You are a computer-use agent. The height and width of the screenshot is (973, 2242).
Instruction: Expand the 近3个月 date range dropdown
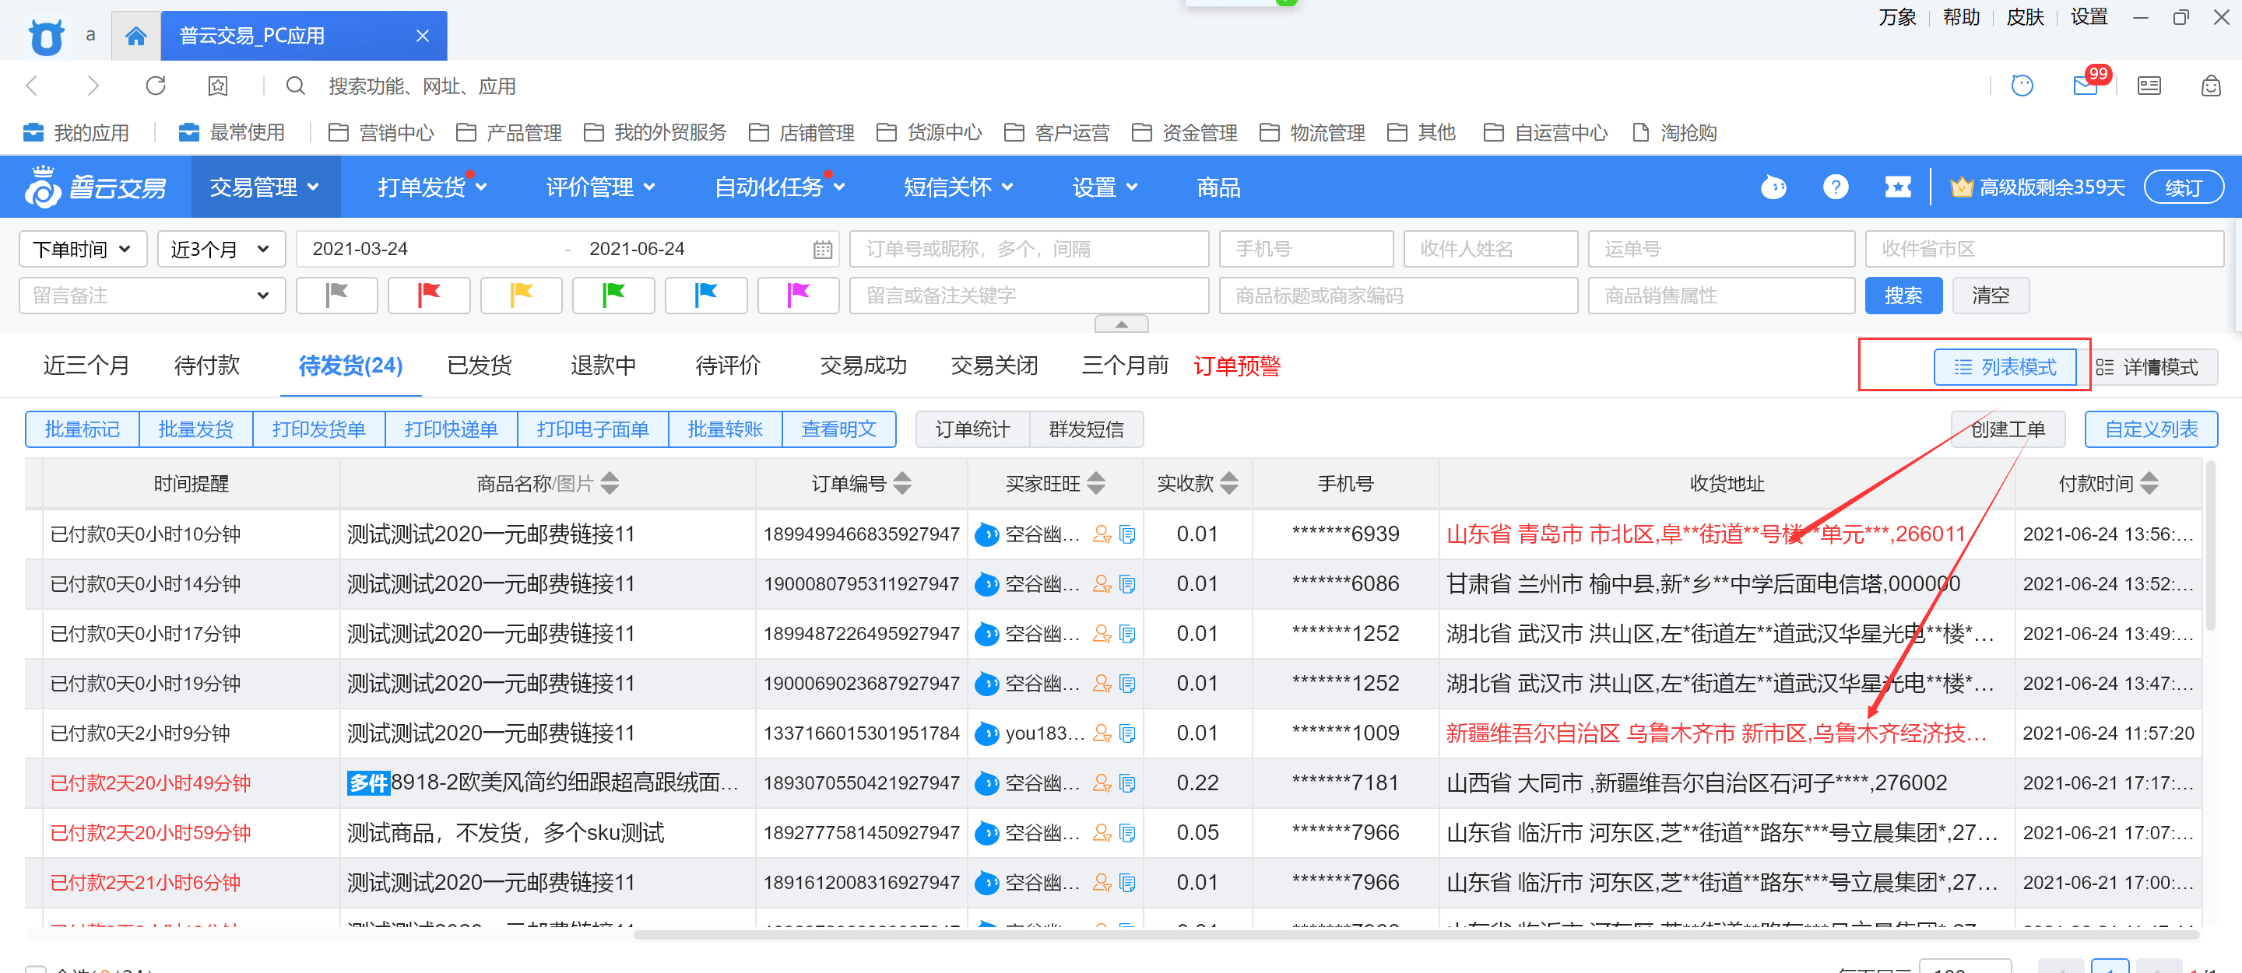pos(221,250)
